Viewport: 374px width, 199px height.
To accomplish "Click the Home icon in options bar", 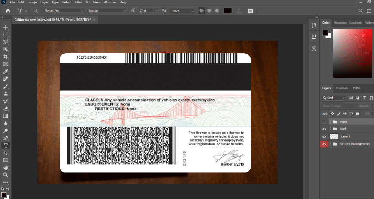I will tap(8, 11).
